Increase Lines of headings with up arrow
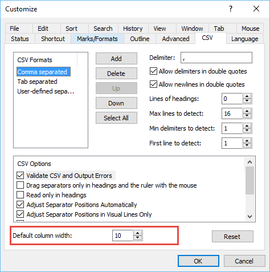Image resolution: width=270 pixels, height=272 pixels. pos(247,96)
